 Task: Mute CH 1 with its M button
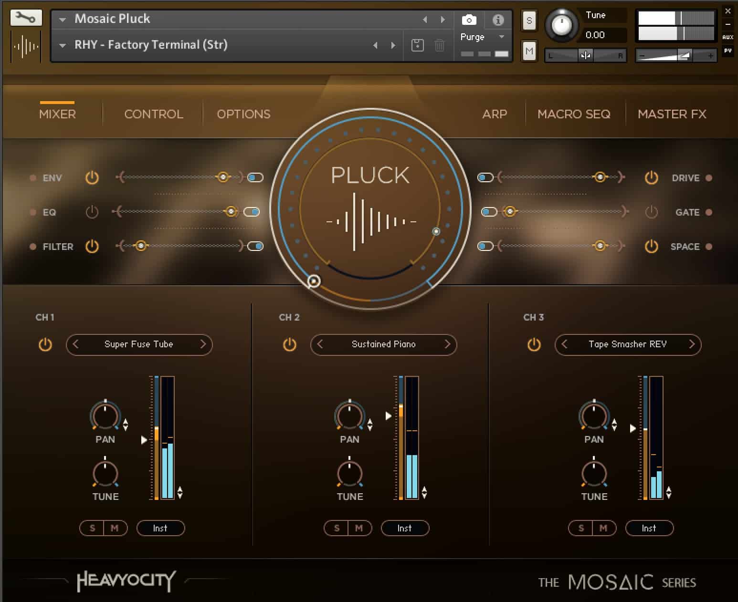pos(115,528)
